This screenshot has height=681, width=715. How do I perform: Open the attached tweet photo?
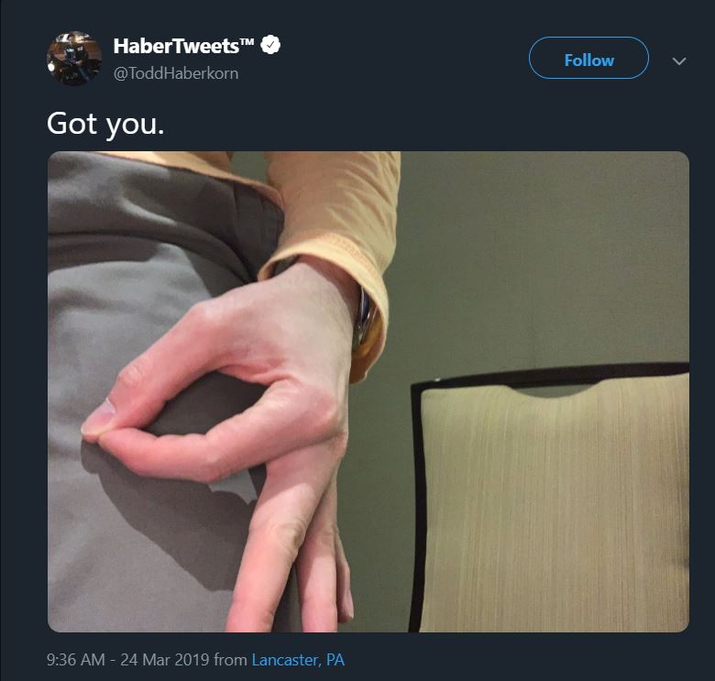tap(368, 391)
